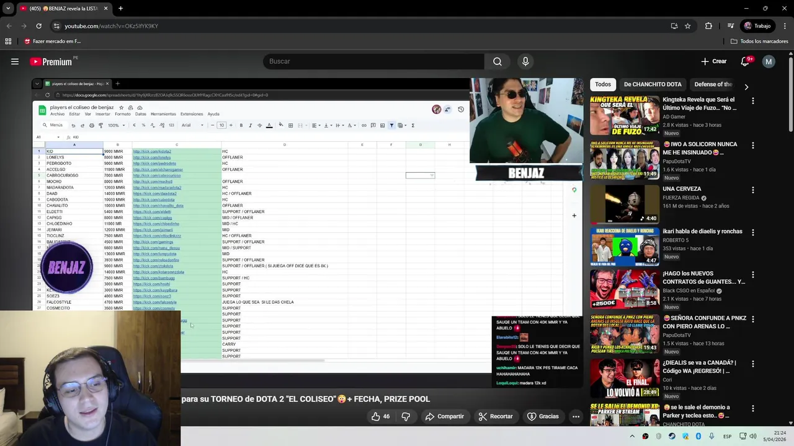Click Recortar clip button

[x=494, y=416]
